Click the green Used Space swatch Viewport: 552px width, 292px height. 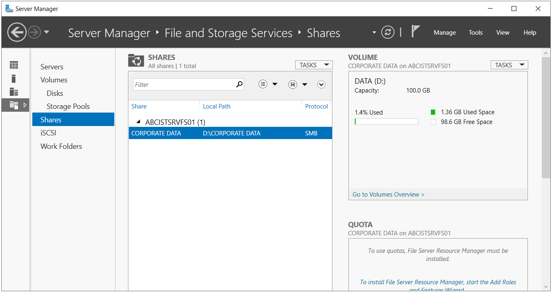433,112
